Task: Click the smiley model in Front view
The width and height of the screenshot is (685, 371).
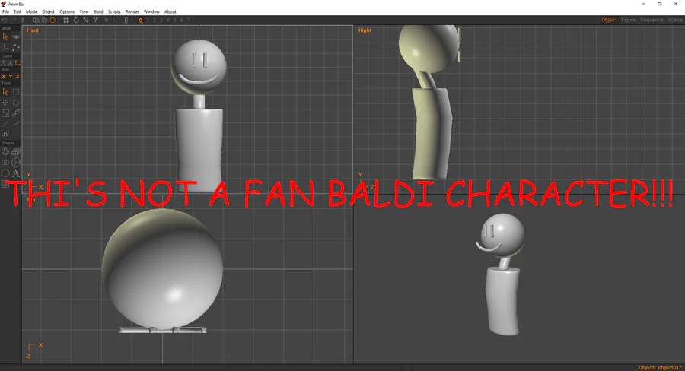Action: pyautogui.click(x=199, y=116)
